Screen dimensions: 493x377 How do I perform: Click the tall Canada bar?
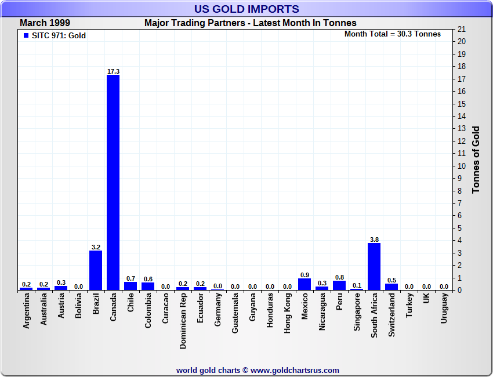[x=113, y=182]
